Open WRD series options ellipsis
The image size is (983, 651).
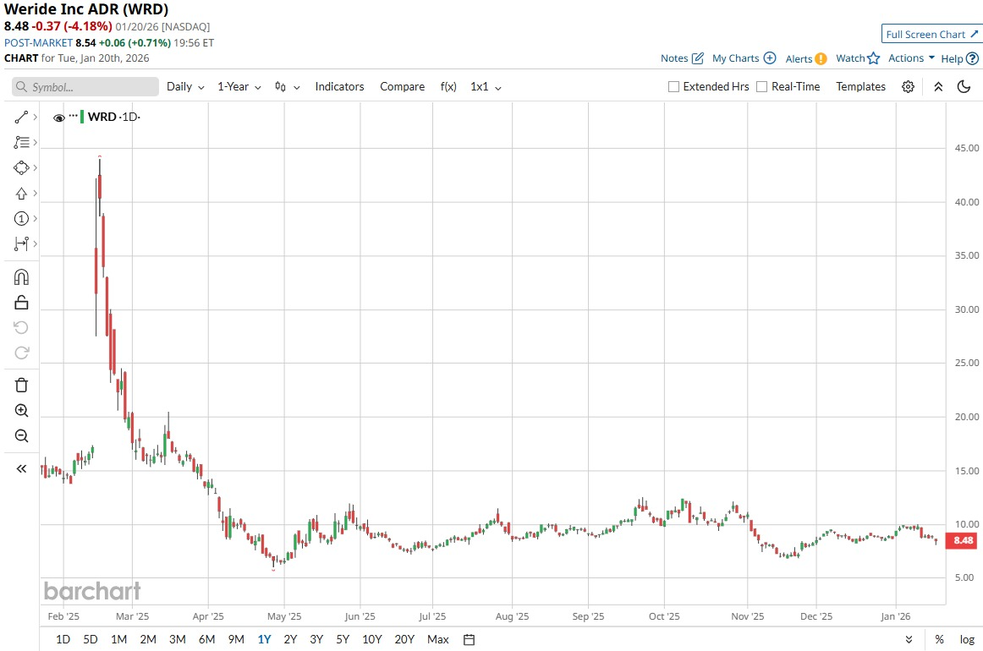click(x=74, y=116)
